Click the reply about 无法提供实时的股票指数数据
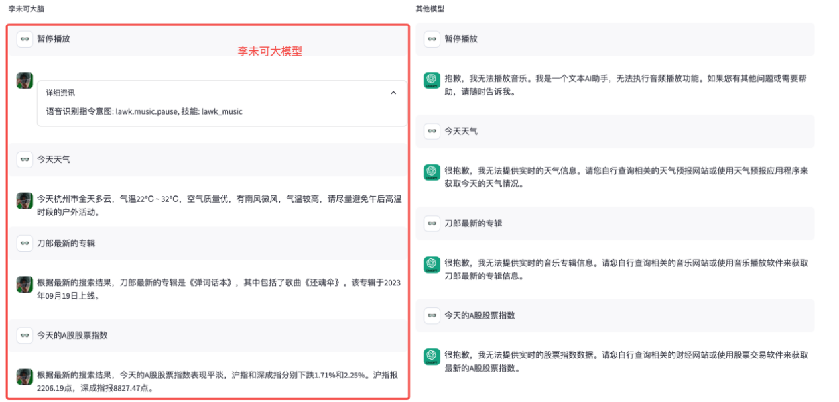Image resolution: width=839 pixels, height=402 pixels. tap(626, 361)
